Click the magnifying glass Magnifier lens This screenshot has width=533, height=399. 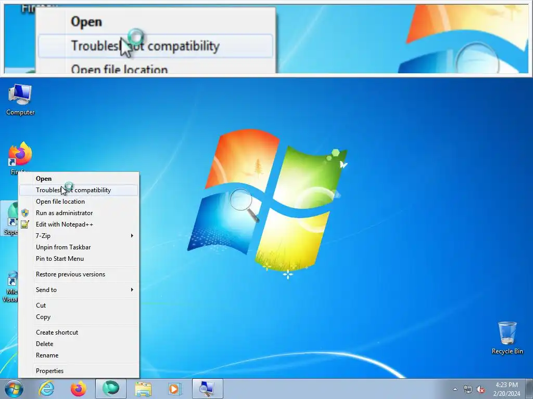[x=244, y=205]
